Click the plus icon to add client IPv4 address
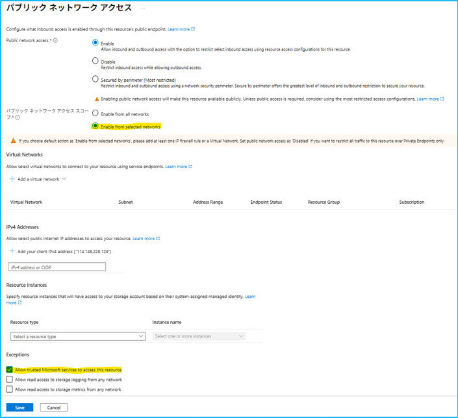The image size is (458, 418). click(12, 251)
